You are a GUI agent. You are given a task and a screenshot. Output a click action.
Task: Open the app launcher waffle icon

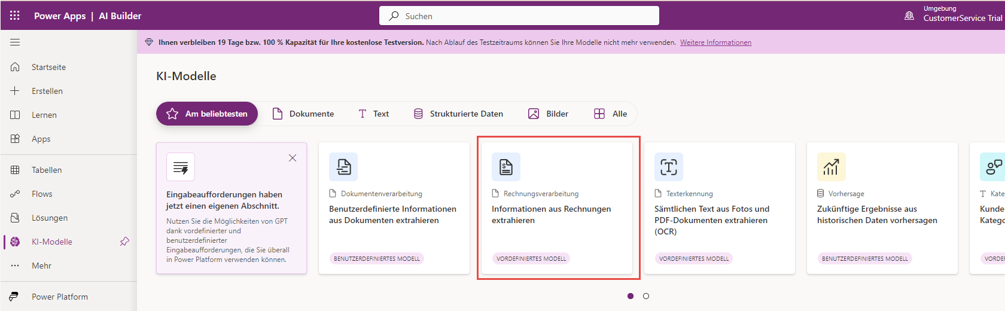click(15, 16)
